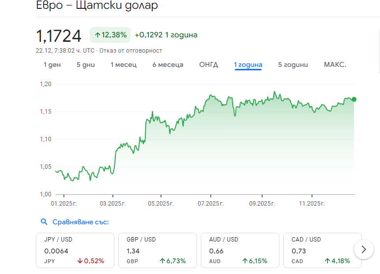Click the 1,34 GBP rate value
This screenshot has width=380, height=274.
click(x=133, y=251)
